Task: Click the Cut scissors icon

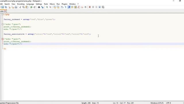Action: [20, 7]
